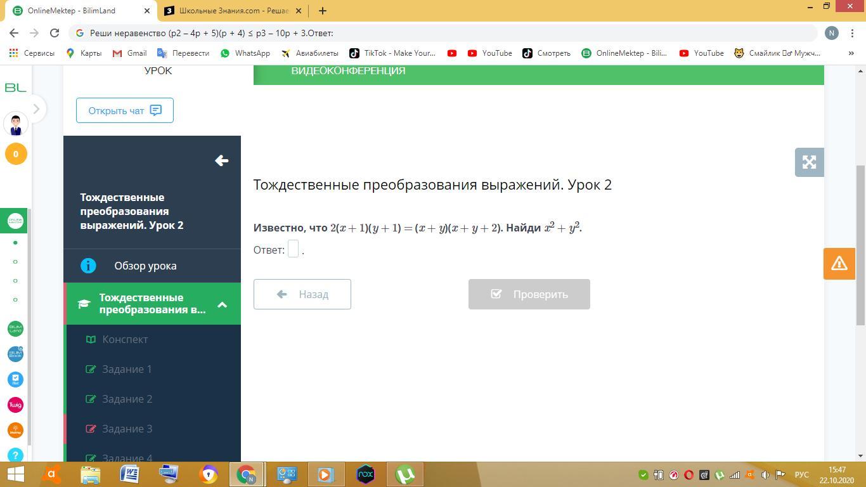The width and height of the screenshot is (866, 487).
Task: Open the УРОК tab
Action: click(158, 70)
